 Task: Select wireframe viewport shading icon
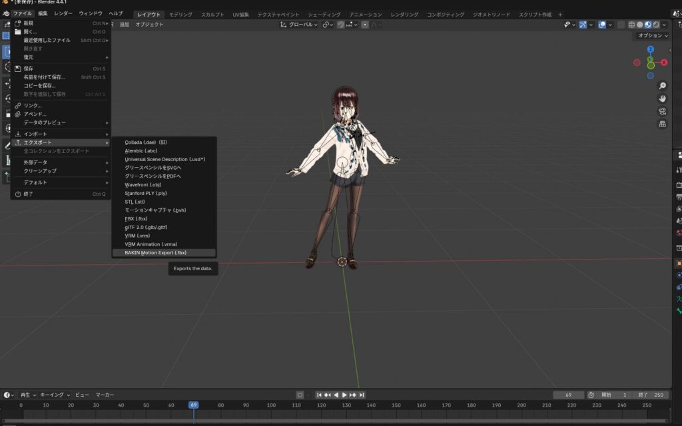coord(631,25)
